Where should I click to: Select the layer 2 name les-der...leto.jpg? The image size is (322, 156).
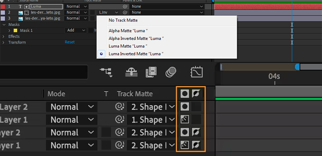click(x=45, y=12)
